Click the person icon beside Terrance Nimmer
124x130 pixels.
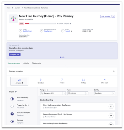pyautogui.click(x=44, y=117)
